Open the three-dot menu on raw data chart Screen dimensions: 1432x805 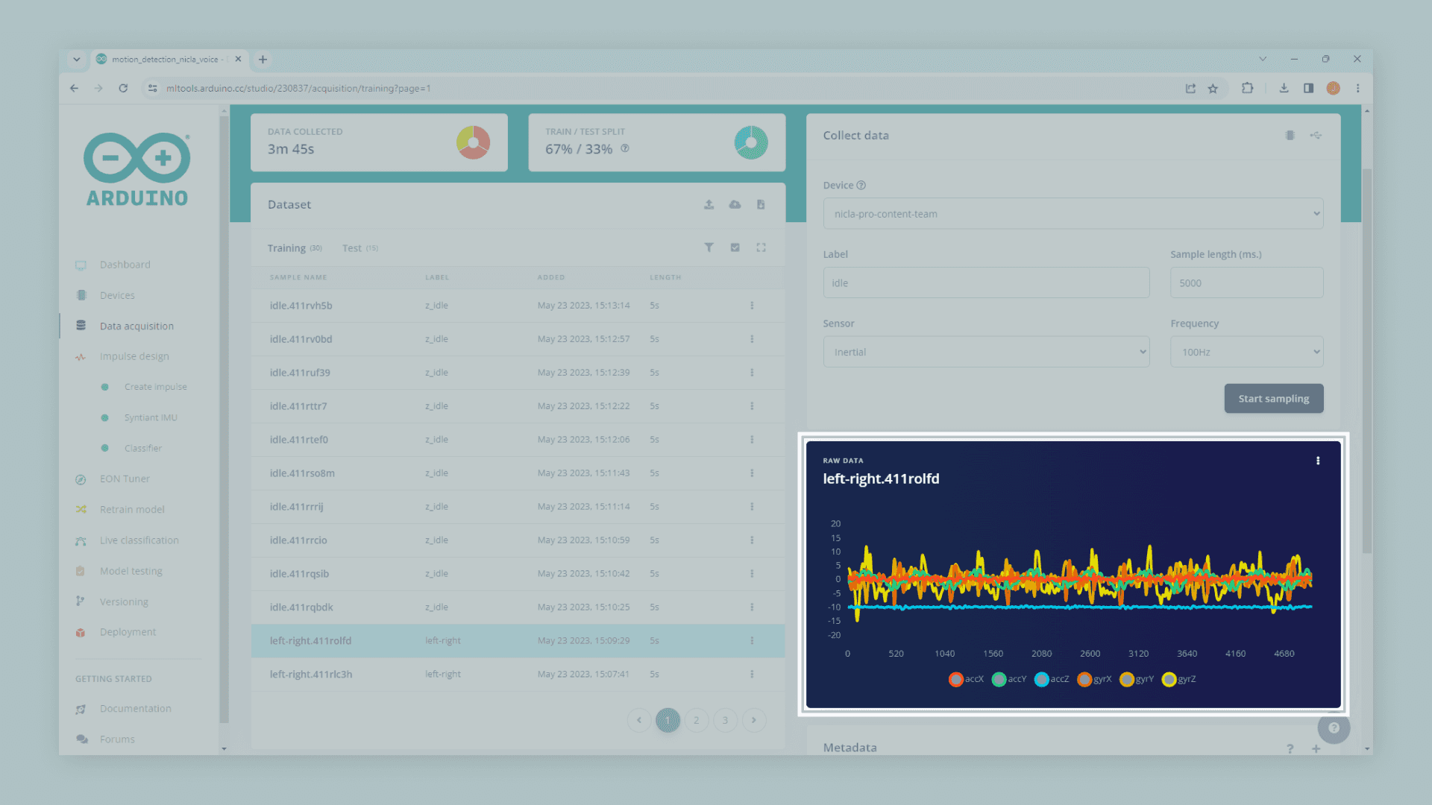[1317, 461]
